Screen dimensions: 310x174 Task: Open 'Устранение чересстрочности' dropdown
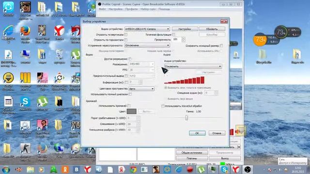147,45
